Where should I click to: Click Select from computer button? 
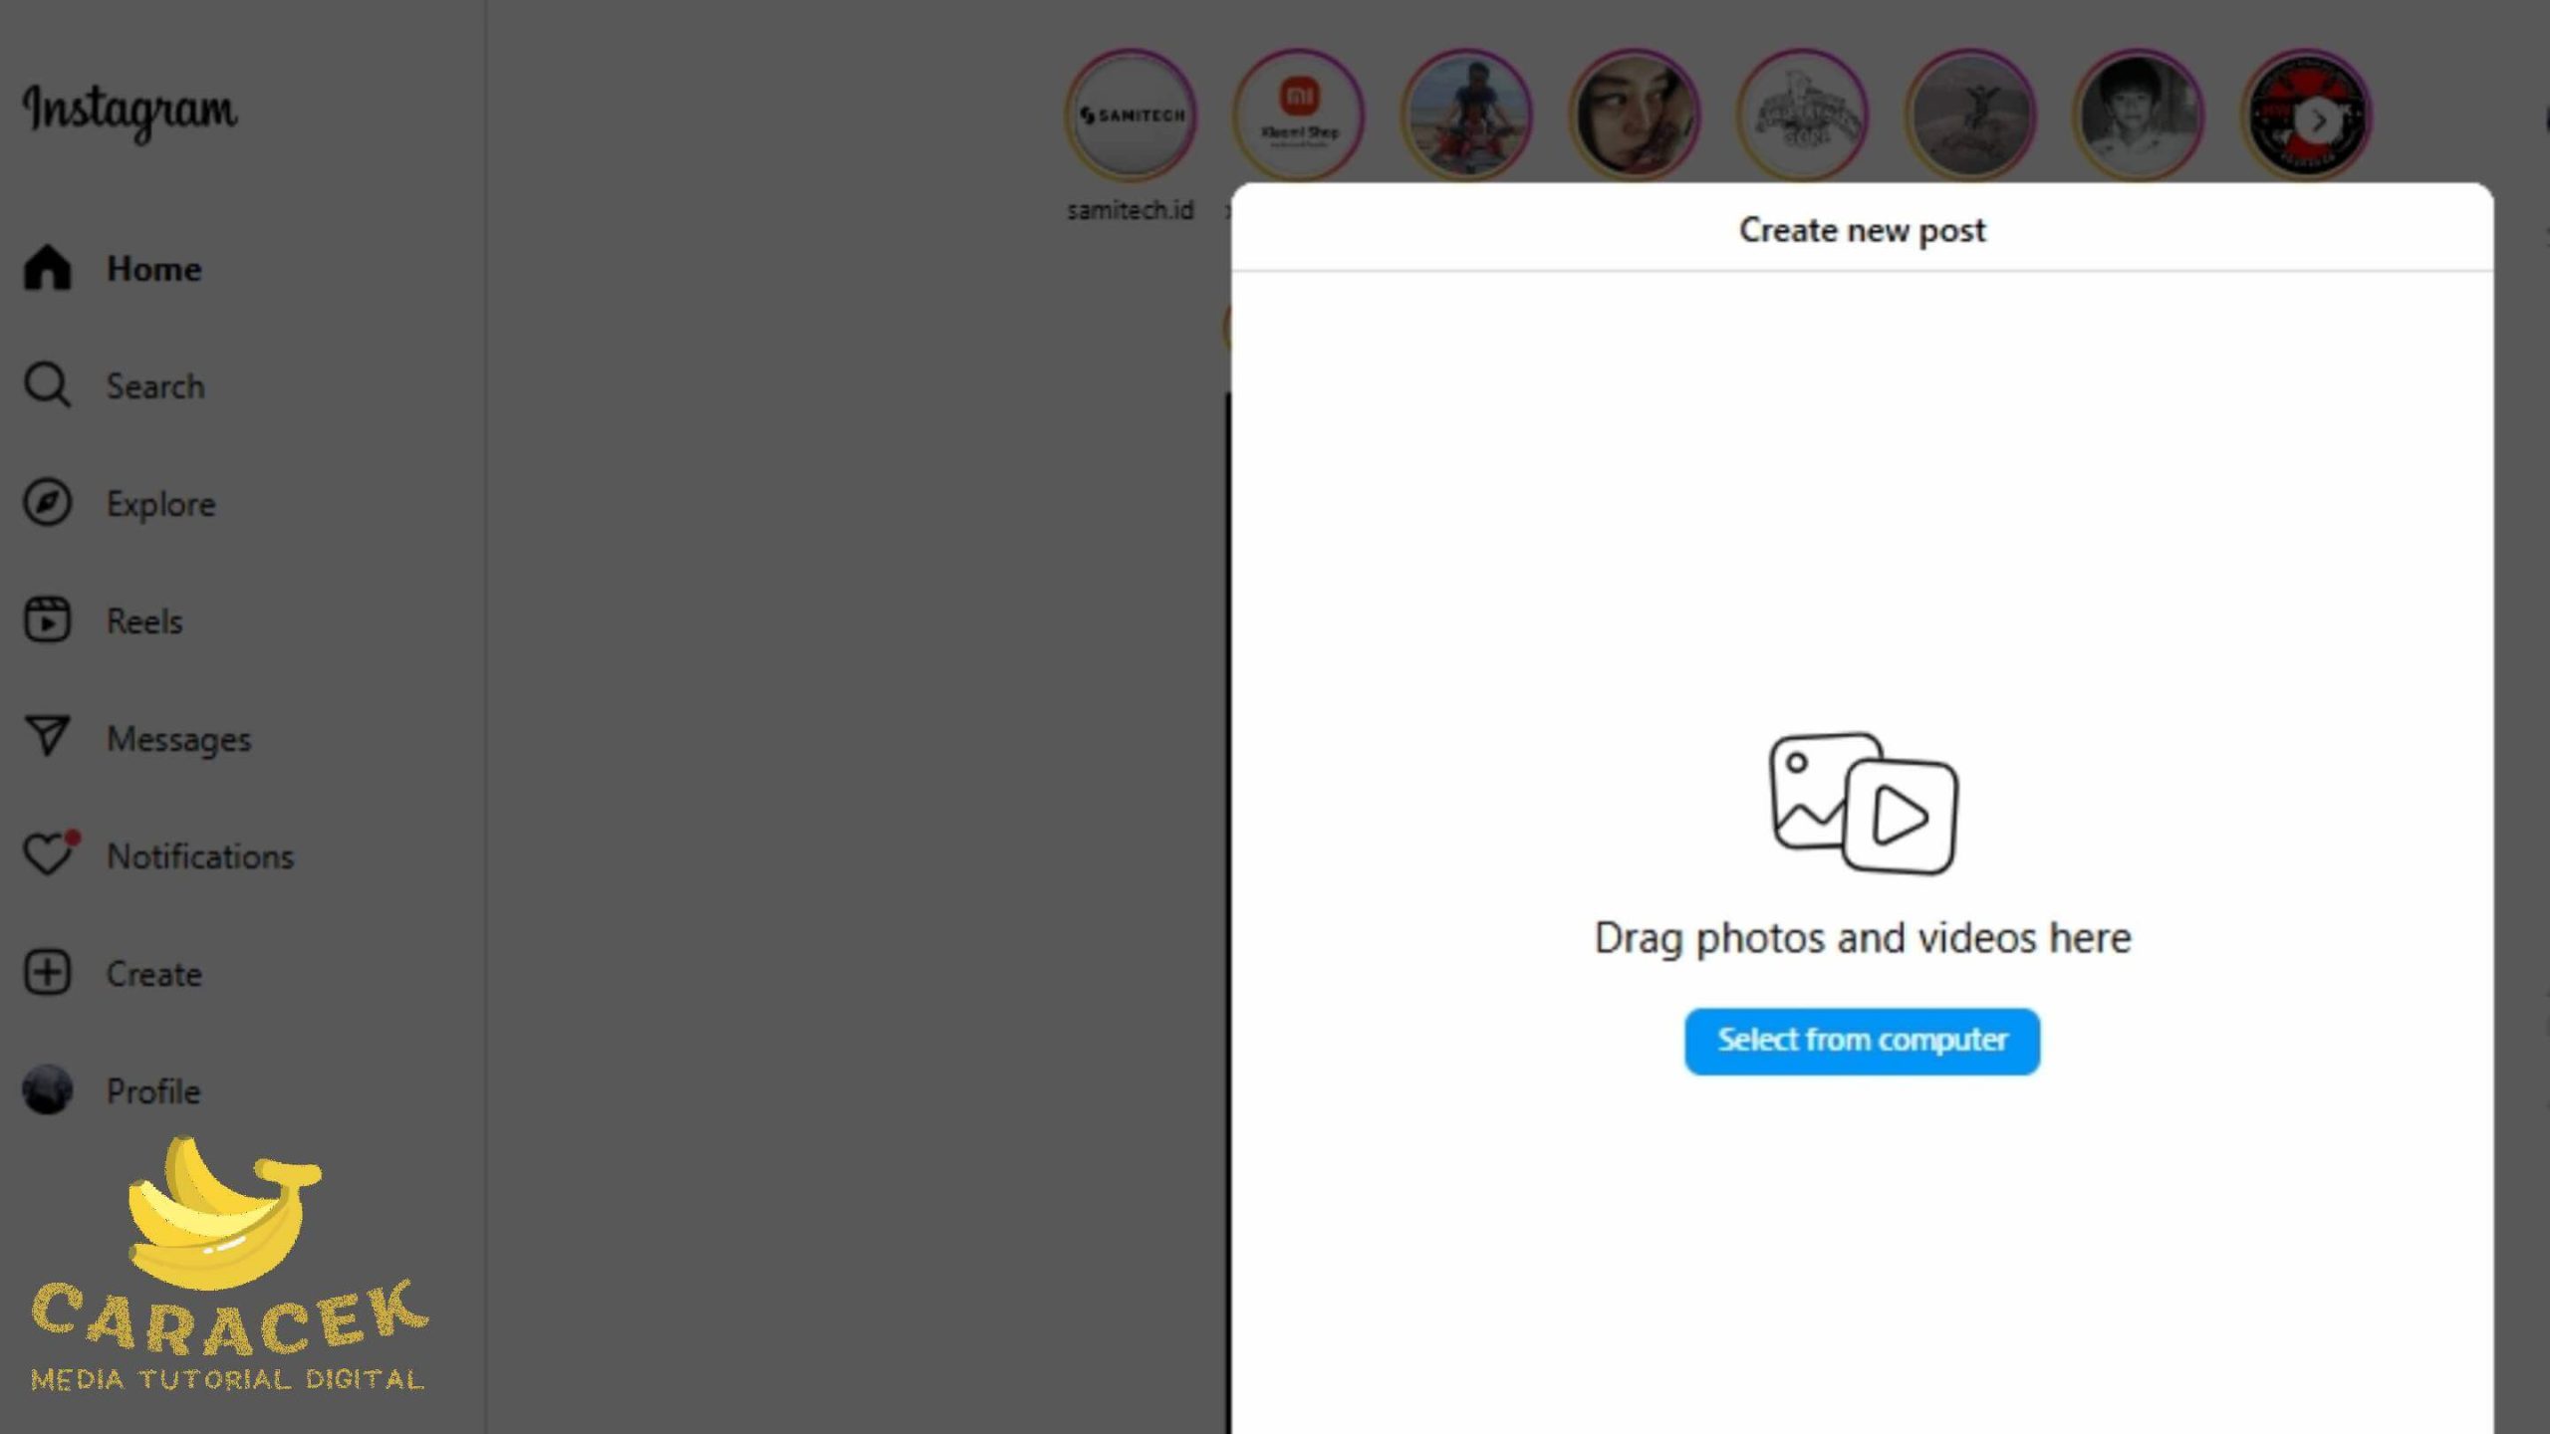point(1862,1040)
